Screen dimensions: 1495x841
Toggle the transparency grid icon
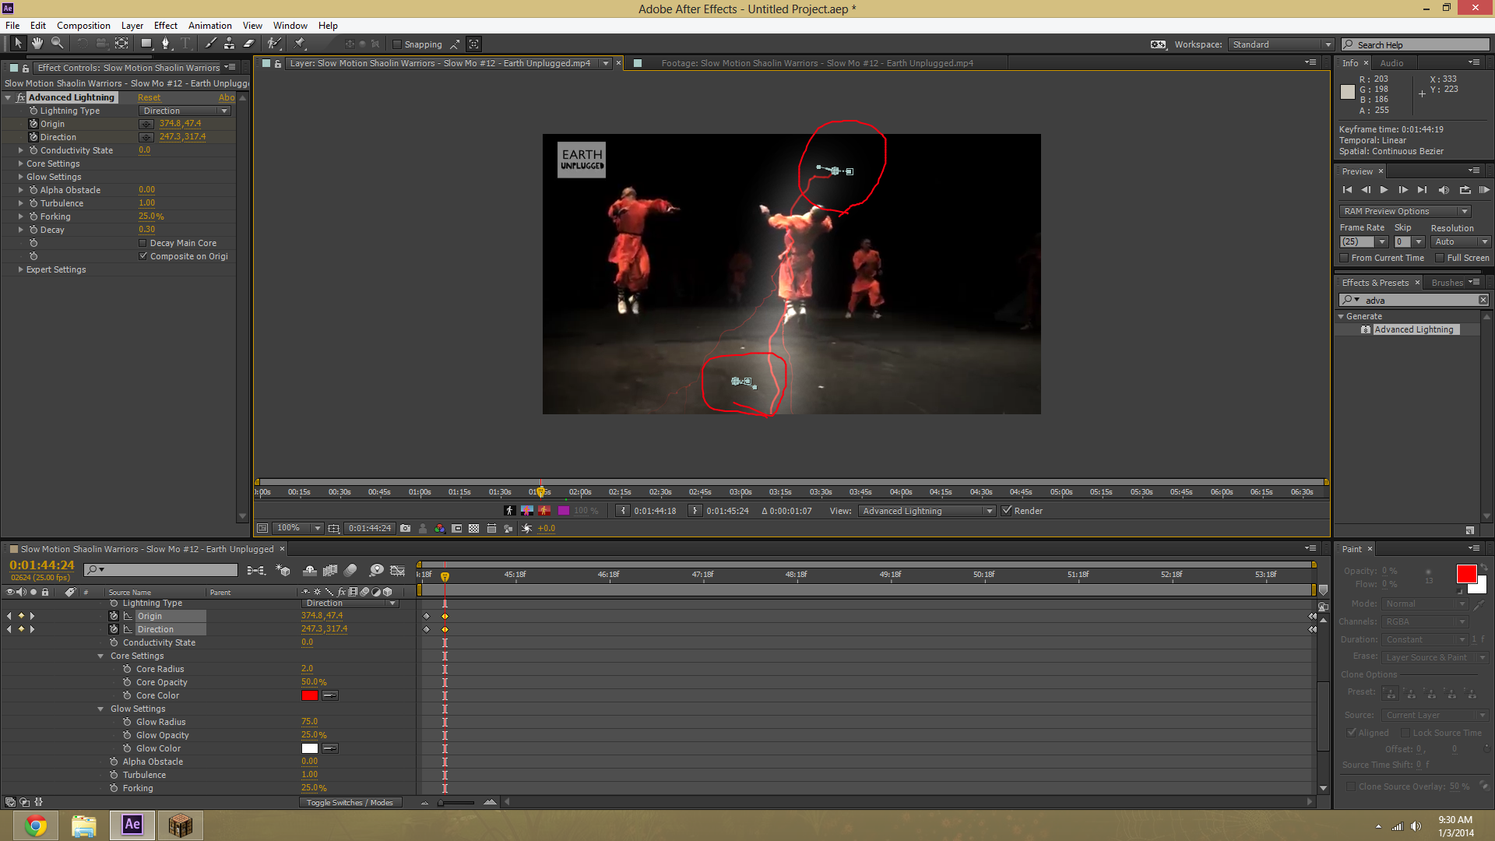point(473,528)
